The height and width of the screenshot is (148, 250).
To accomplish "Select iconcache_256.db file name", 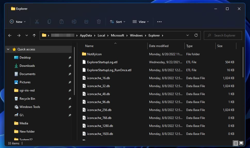I will [99, 110].
